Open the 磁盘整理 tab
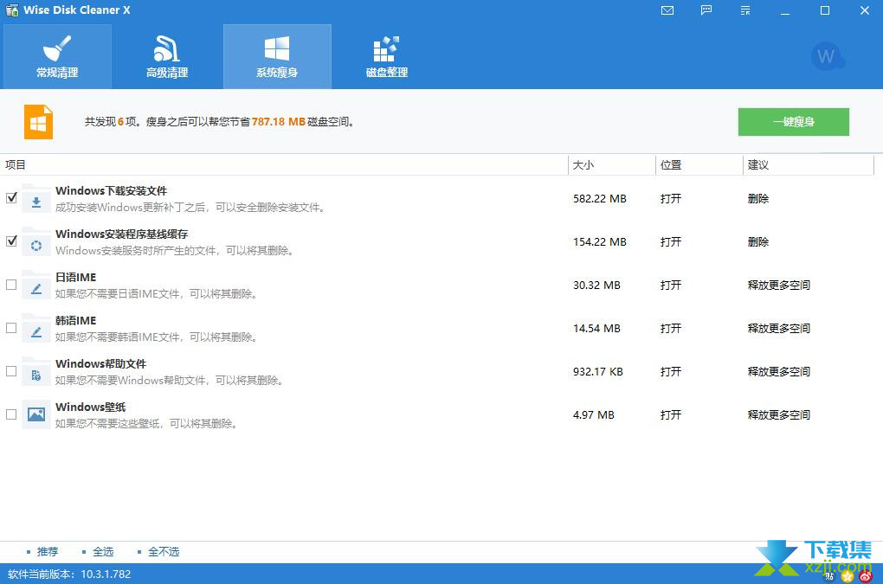883x584 pixels. tap(387, 56)
